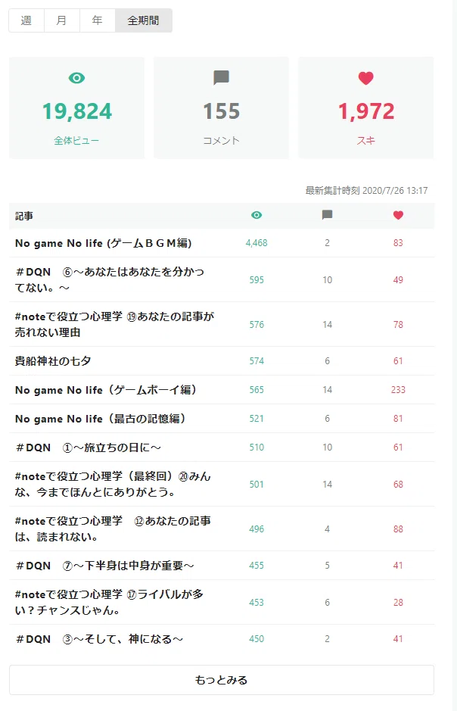Viewport: 457px width, 711px height.
Task: Open article No game No life (ゲームＢＧＭ編)
Action: coord(103,243)
